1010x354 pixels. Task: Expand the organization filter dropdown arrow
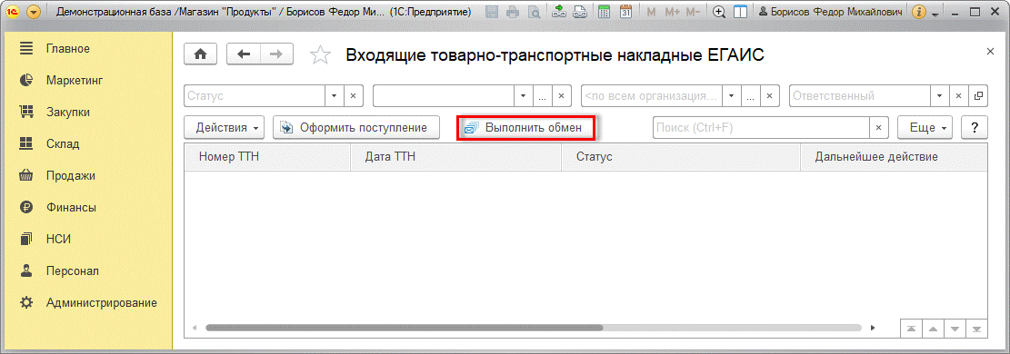click(x=731, y=96)
